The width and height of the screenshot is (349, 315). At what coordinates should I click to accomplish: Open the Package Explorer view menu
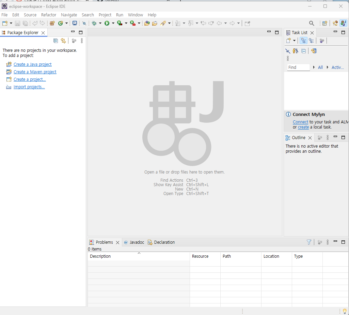(82, 41)
